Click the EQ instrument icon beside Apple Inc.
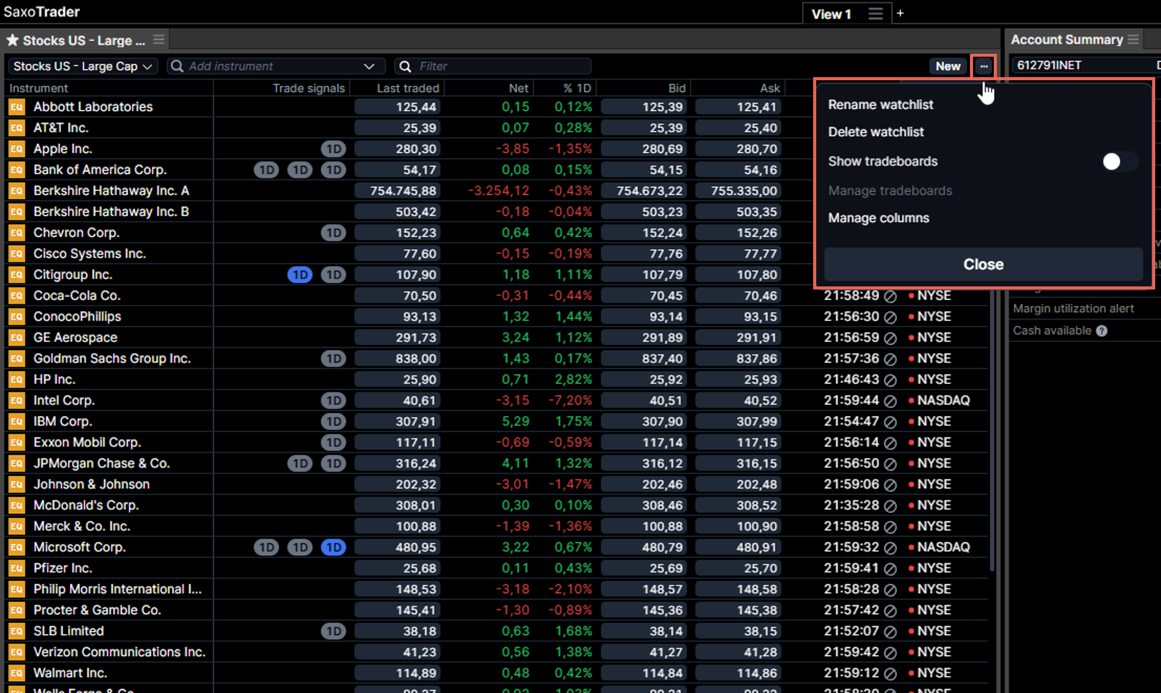 [x=16, y=149]
